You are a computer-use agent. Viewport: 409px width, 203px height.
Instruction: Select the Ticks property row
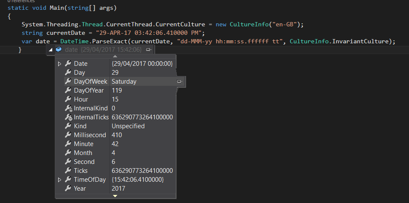point(81,171)
